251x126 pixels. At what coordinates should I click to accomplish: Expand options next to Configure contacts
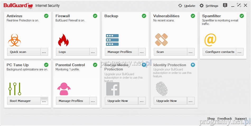pos(240,52)
